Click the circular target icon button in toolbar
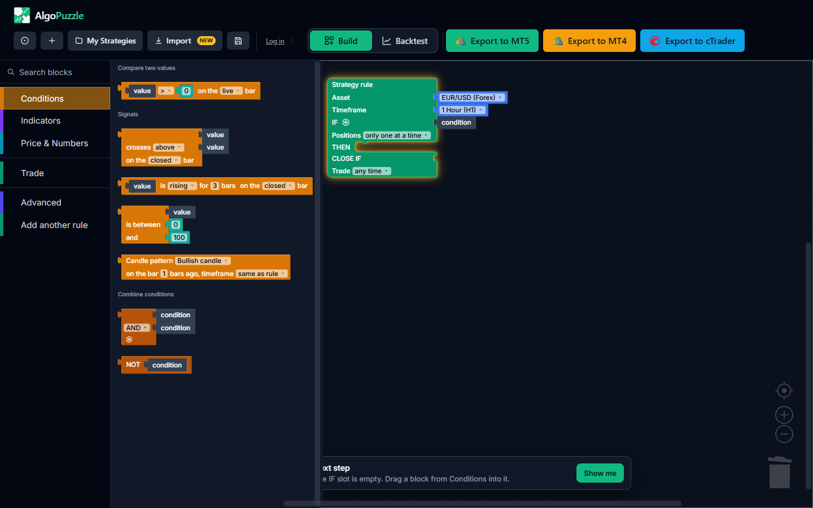Image resolution: width=813 pixels, height=508 pixels. click(x=25, y=41)
